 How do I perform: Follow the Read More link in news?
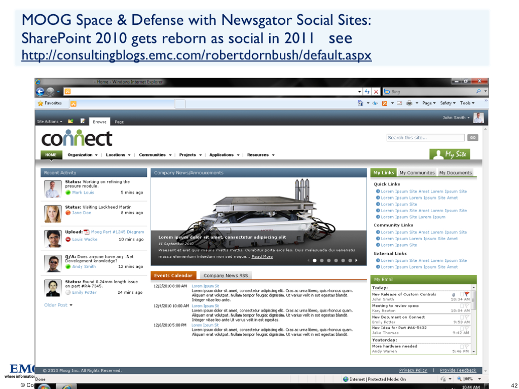pos(262,257)
